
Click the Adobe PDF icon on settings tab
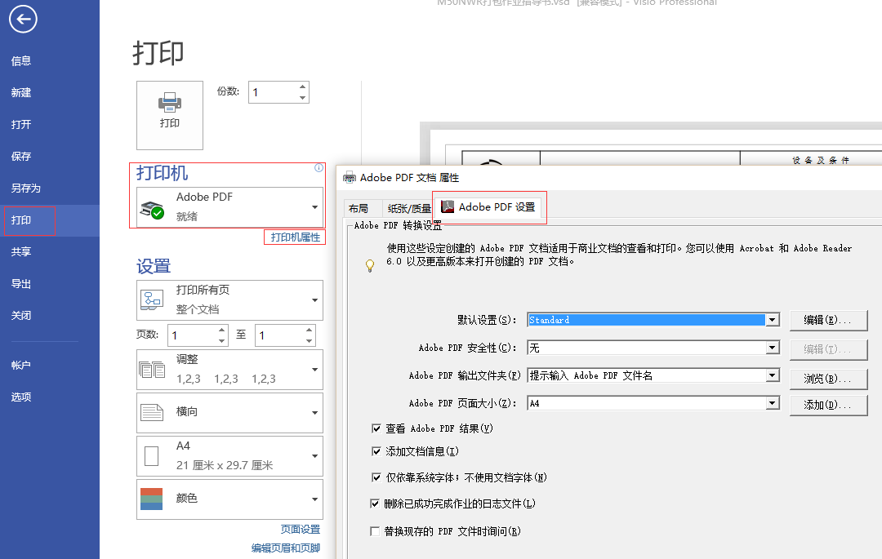coord(448,206)
